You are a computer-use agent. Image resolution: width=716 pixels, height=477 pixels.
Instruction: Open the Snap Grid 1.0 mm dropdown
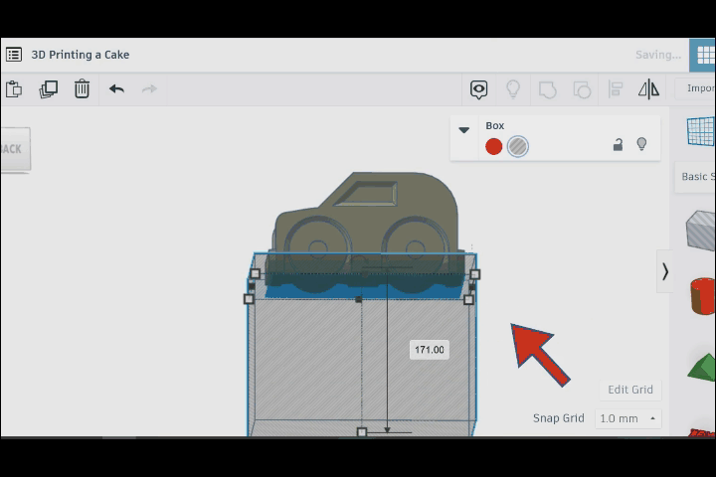pos(628,418)
